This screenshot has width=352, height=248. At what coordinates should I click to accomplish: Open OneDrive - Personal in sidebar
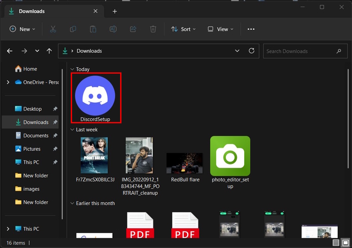[x=37, y=82]
